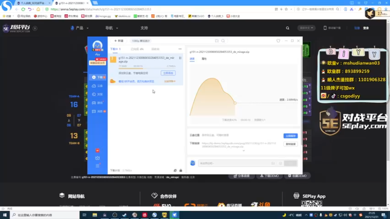390x219 pixels.
Task: Select the Properties tab in detail panel
Action: [x=204, y=59]
